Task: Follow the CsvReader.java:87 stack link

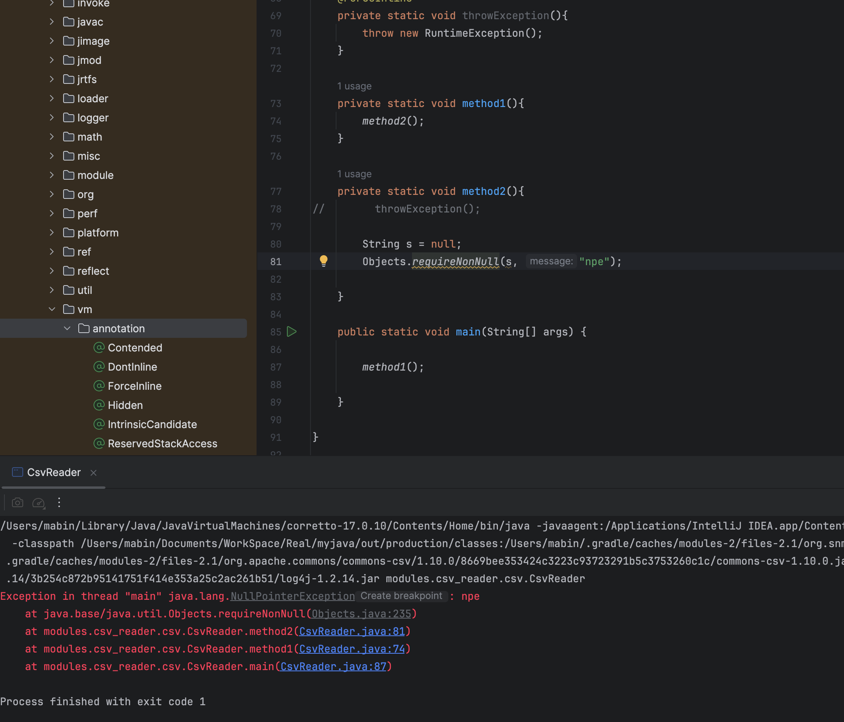Action: tap(333, 666)
